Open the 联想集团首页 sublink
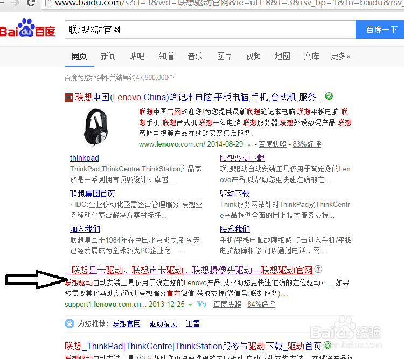The width and height of the screenshot is (404, 359). [x=93, y=194]
